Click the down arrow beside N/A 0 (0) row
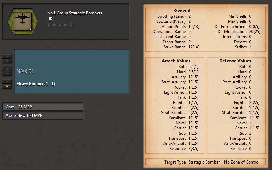 coord(7,74)
